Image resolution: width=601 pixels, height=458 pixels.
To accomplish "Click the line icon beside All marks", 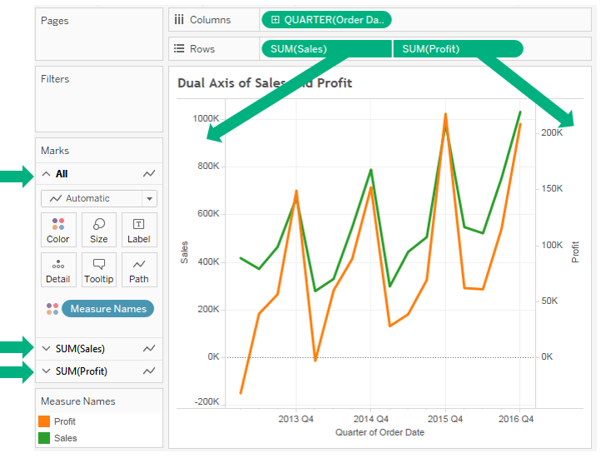I will coord(149,174).
